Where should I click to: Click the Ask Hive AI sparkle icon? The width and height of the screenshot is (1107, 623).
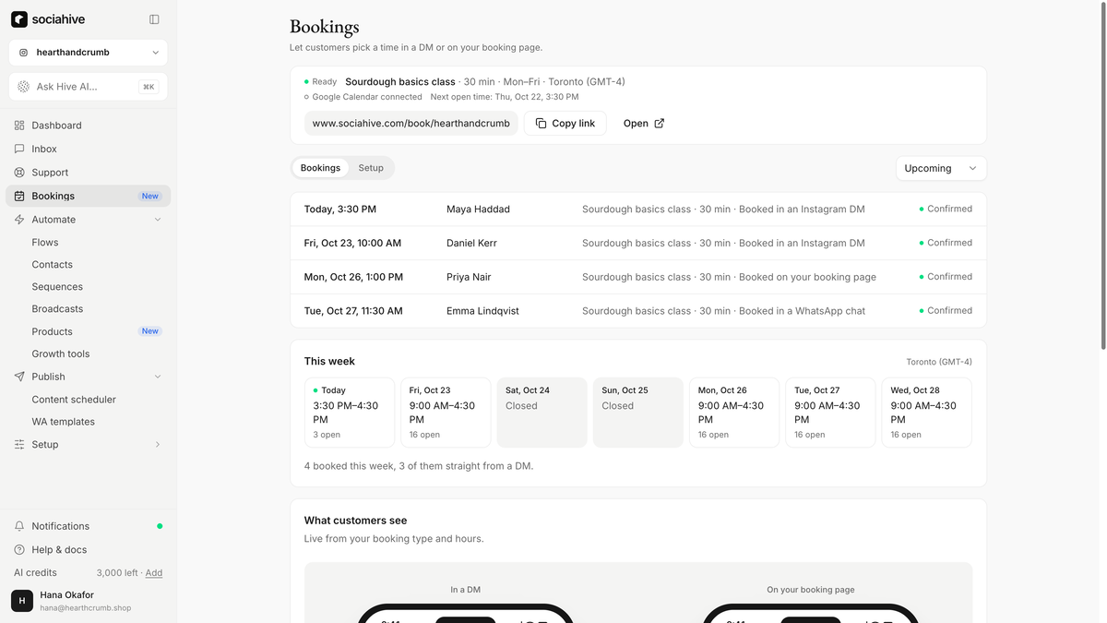tap(24, 87)
